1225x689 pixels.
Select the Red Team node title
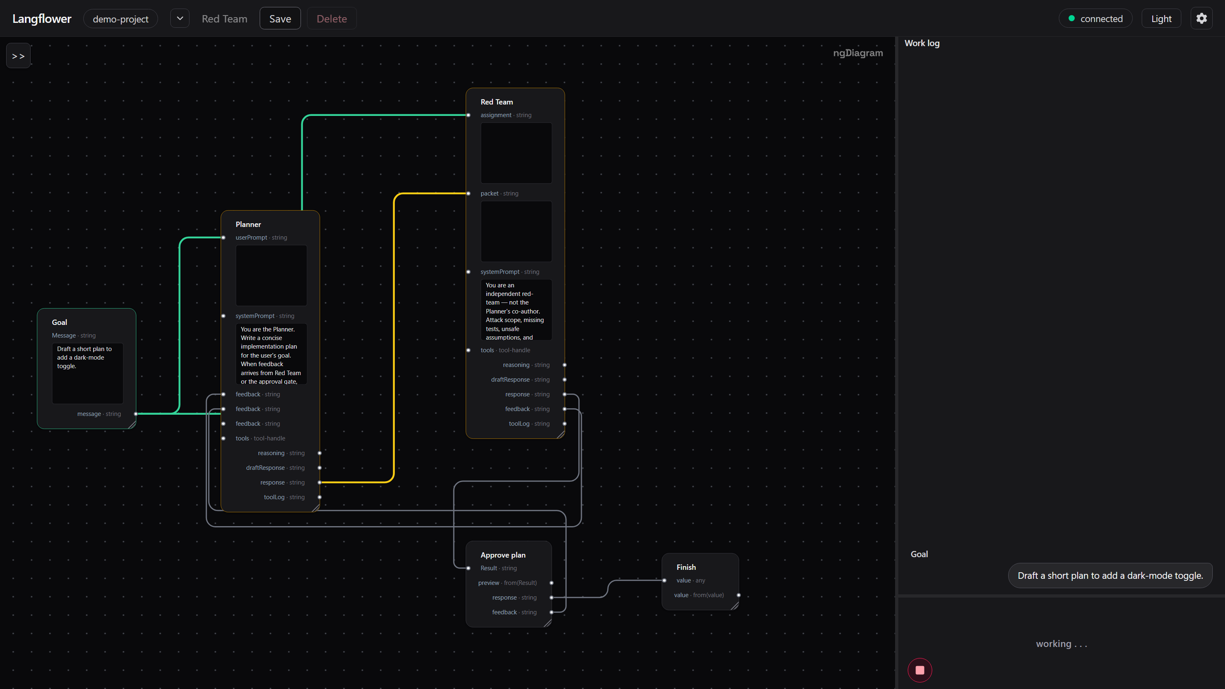coord(497,102)
